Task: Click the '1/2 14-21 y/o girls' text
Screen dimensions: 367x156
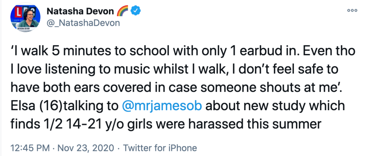Action: tap(118, 125)
